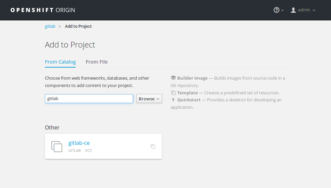
Task: Click the help question mark icon
Action: point(276,10)
